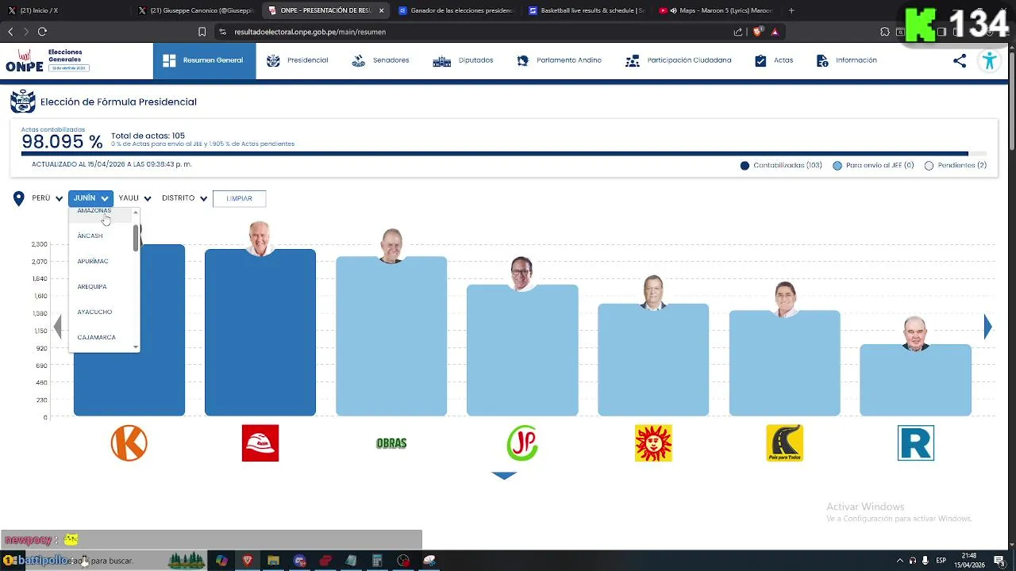Click the orange K party logo
Image resolution: width=1016 pixels, height=571 pixels.
pyautogui.click(x=129, y=443)
